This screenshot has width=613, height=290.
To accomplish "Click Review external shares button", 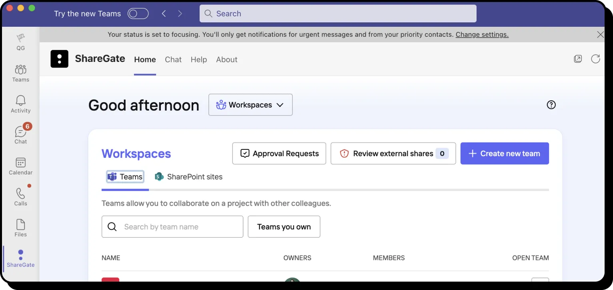I will pyautogui.click(x=393, y=153).
